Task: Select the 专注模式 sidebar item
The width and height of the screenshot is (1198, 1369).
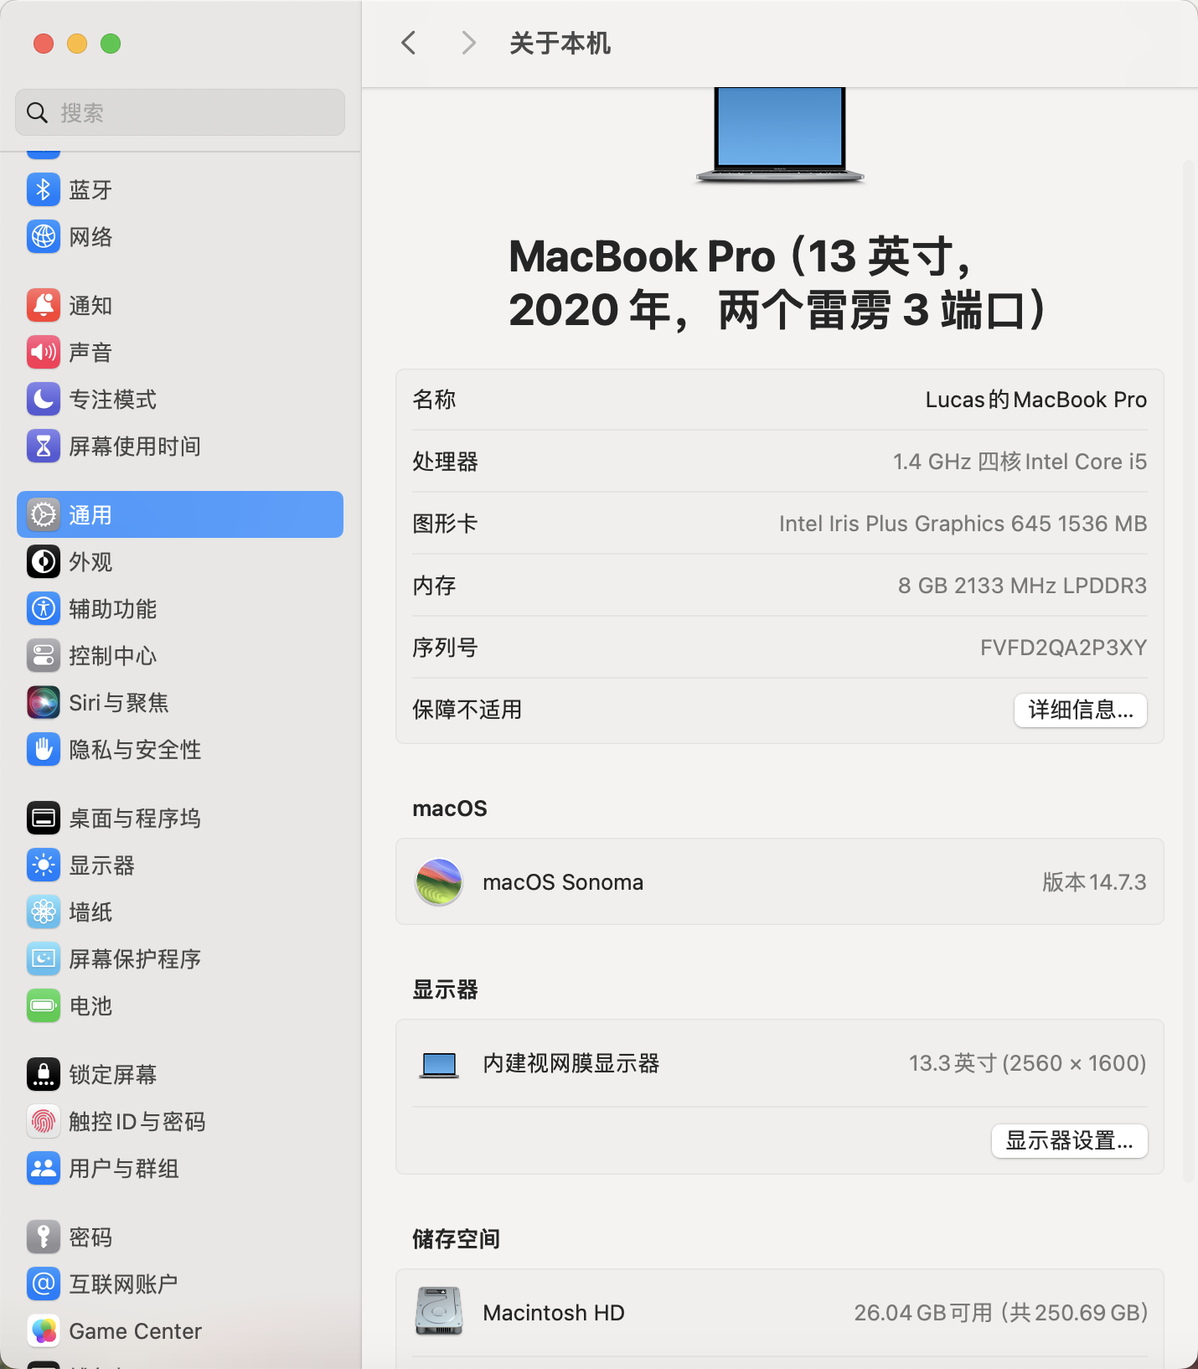Action: (x=180, y=399)
